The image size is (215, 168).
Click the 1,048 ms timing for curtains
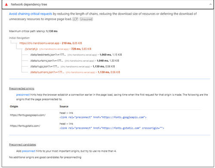(103, 61)
